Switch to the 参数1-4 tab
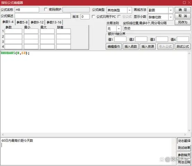This screenshot has height=166, width=192. [8, 22]
